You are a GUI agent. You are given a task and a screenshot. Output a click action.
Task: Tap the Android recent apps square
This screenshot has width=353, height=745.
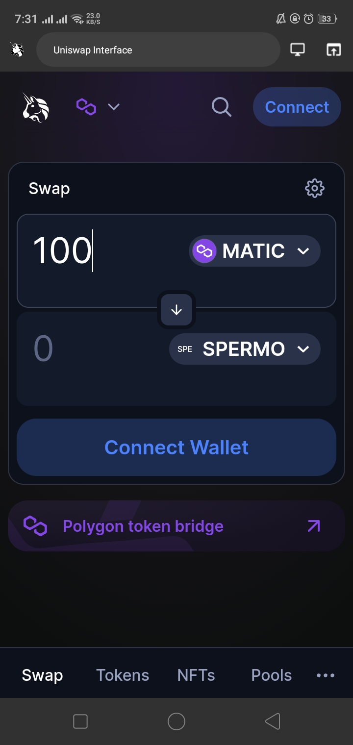(x=80, y=721)
